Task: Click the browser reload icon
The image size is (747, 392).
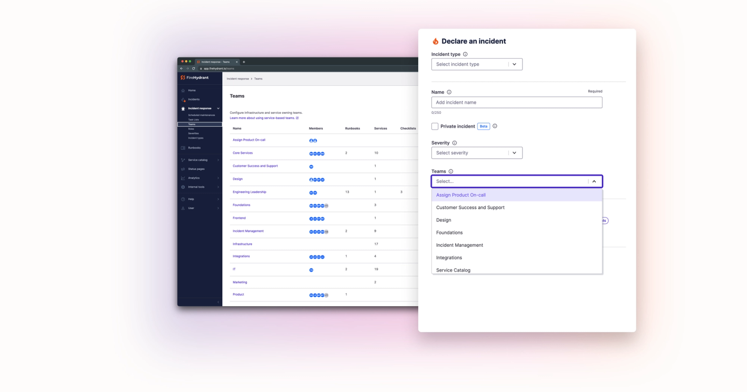Action: [x=193, y=69]
